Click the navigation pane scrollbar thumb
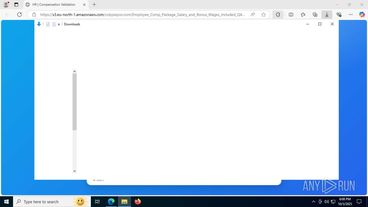The height and width of the screenshot is (207, 368). [75, 102]
